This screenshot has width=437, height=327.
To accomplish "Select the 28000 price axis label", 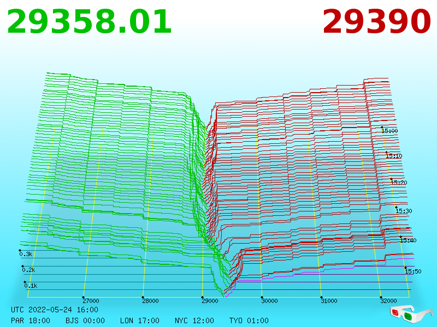I will 151,301.
